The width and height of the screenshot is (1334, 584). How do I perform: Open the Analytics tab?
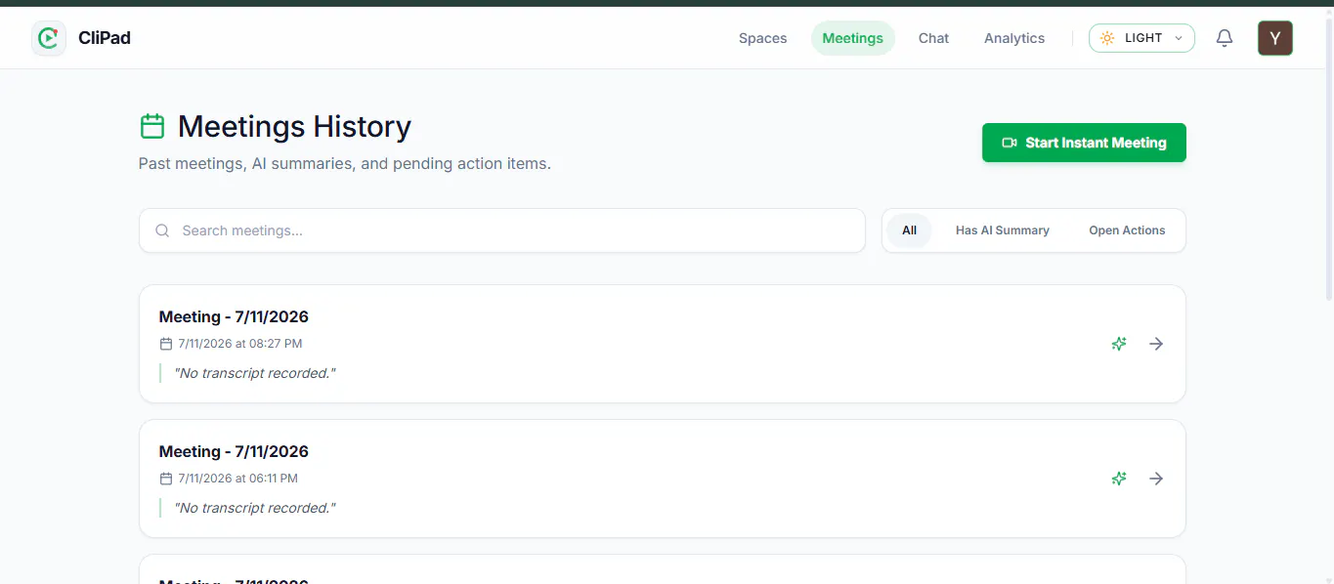pyautogui.click(x=1014, y=38)
